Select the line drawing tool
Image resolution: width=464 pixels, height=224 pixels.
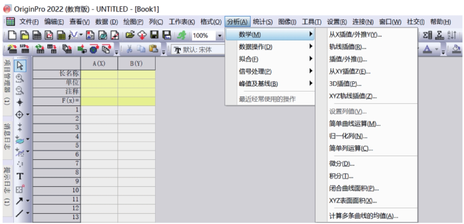coord(20,213)
